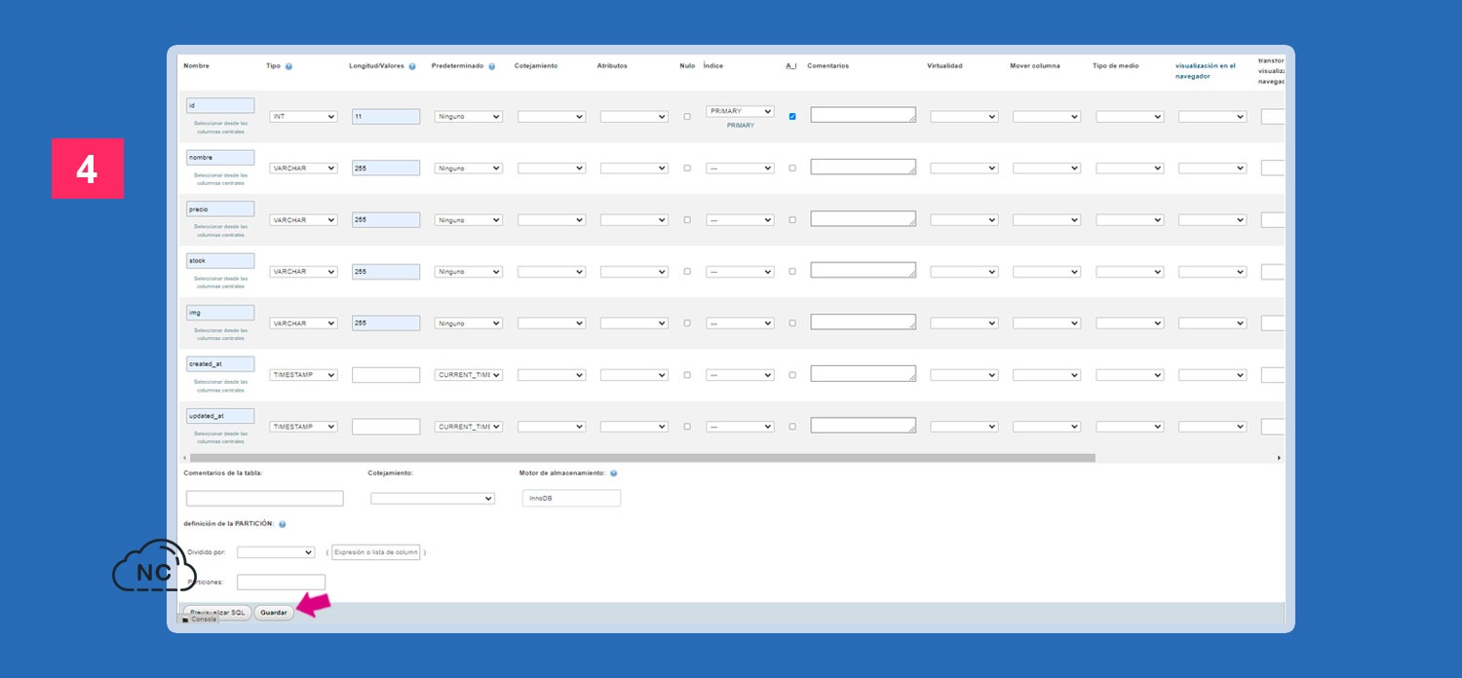Focus the updated_at name field
This screenshot has height=678, width=1462.
220,415
